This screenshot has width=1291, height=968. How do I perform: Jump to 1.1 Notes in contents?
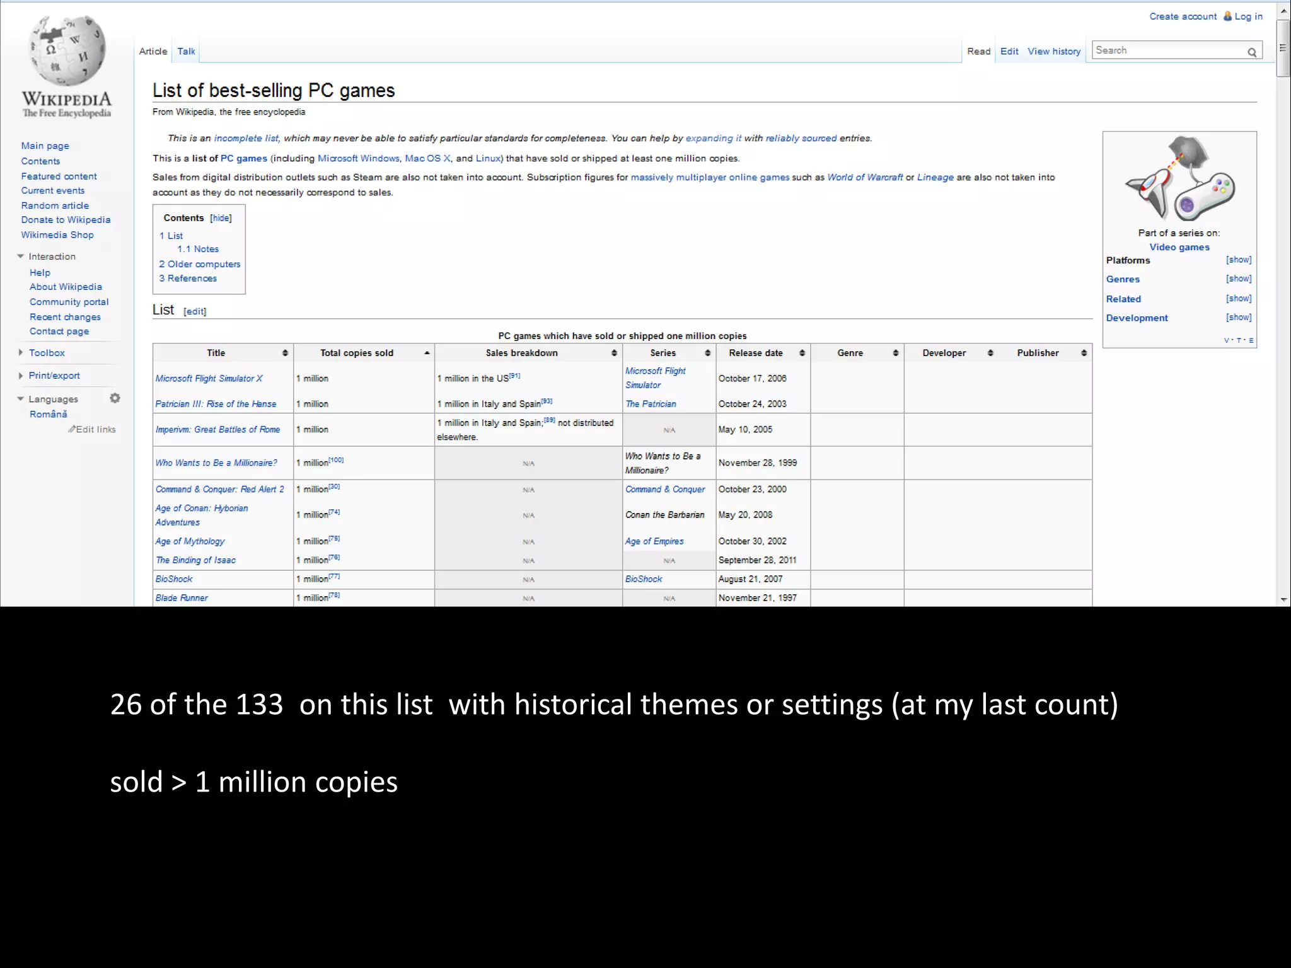click(198, 249)
